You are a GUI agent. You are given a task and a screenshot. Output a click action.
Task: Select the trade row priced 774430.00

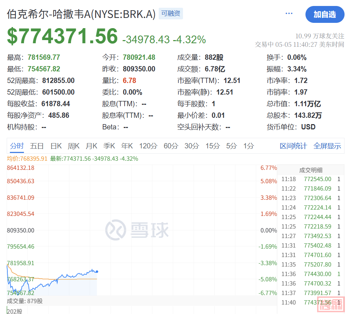point(311,274)
